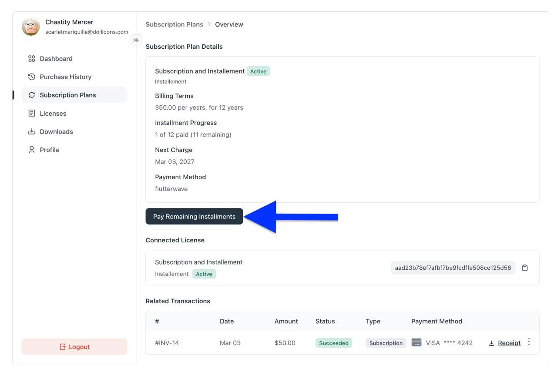
Task: Go to the Licenses section
Action: pyautogui.click(x=53, y=114)
